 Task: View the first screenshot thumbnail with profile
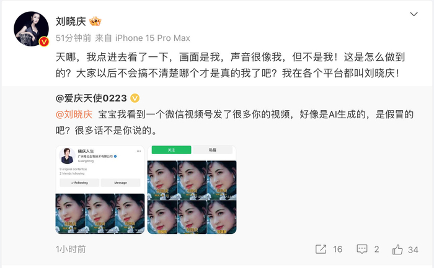(x=100, y=190)
